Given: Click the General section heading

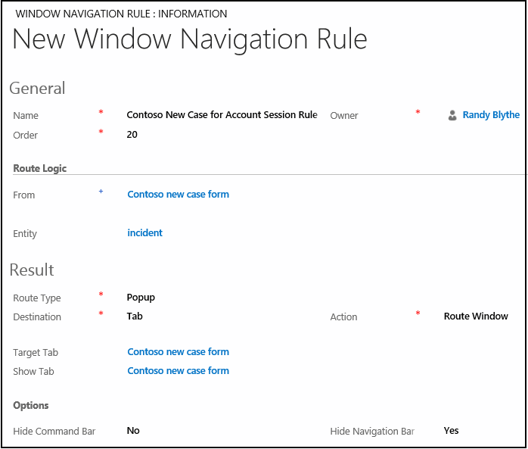Looking at the screenshot, I should point(37,89).
